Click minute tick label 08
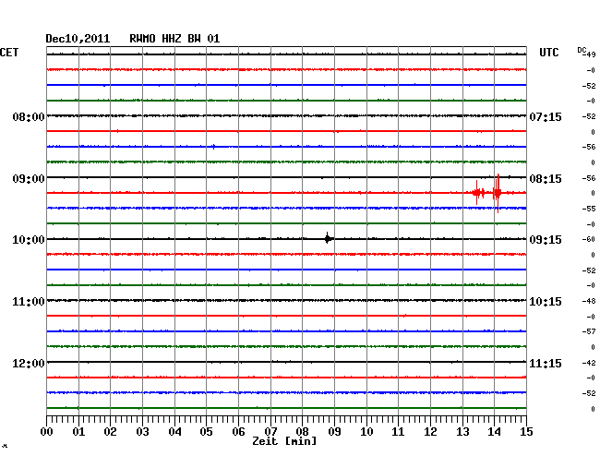600x456 pixels. [x=302, y=432]
